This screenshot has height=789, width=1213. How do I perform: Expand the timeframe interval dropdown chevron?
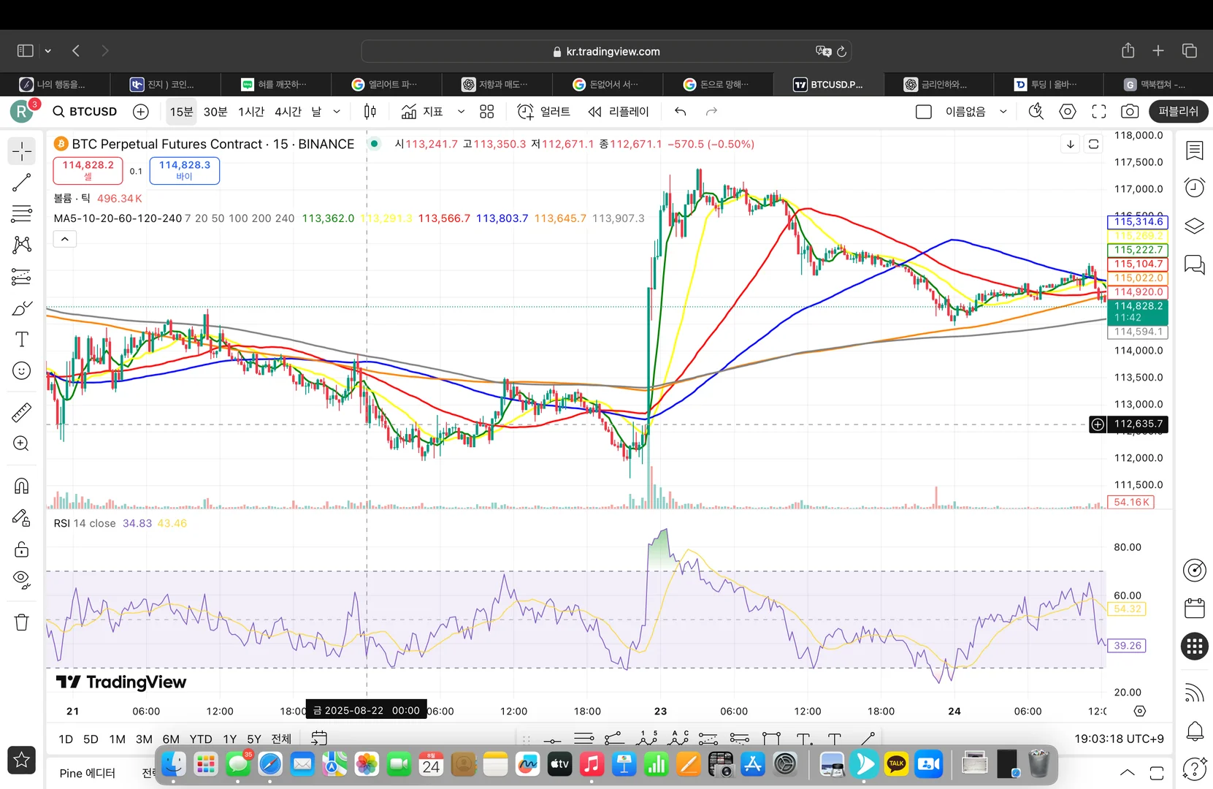click(337, 112)
